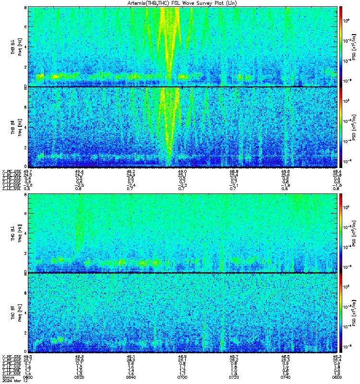
Task: Click the PSD color bar beside THC B∥ panel
Action: [341, 312]
